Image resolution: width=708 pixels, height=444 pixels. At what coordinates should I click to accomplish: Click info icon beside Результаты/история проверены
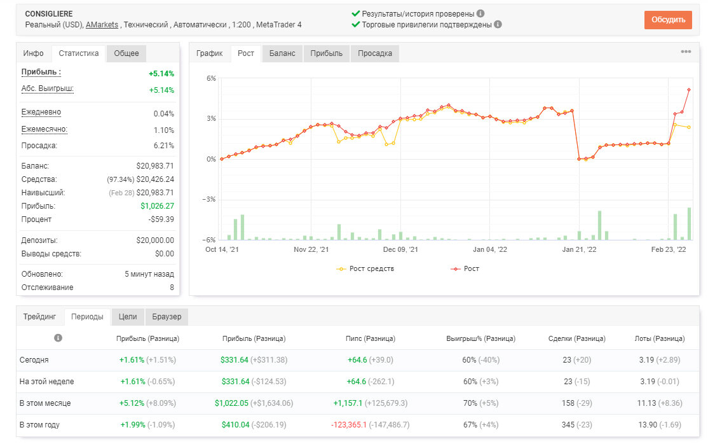click(480, 13)
